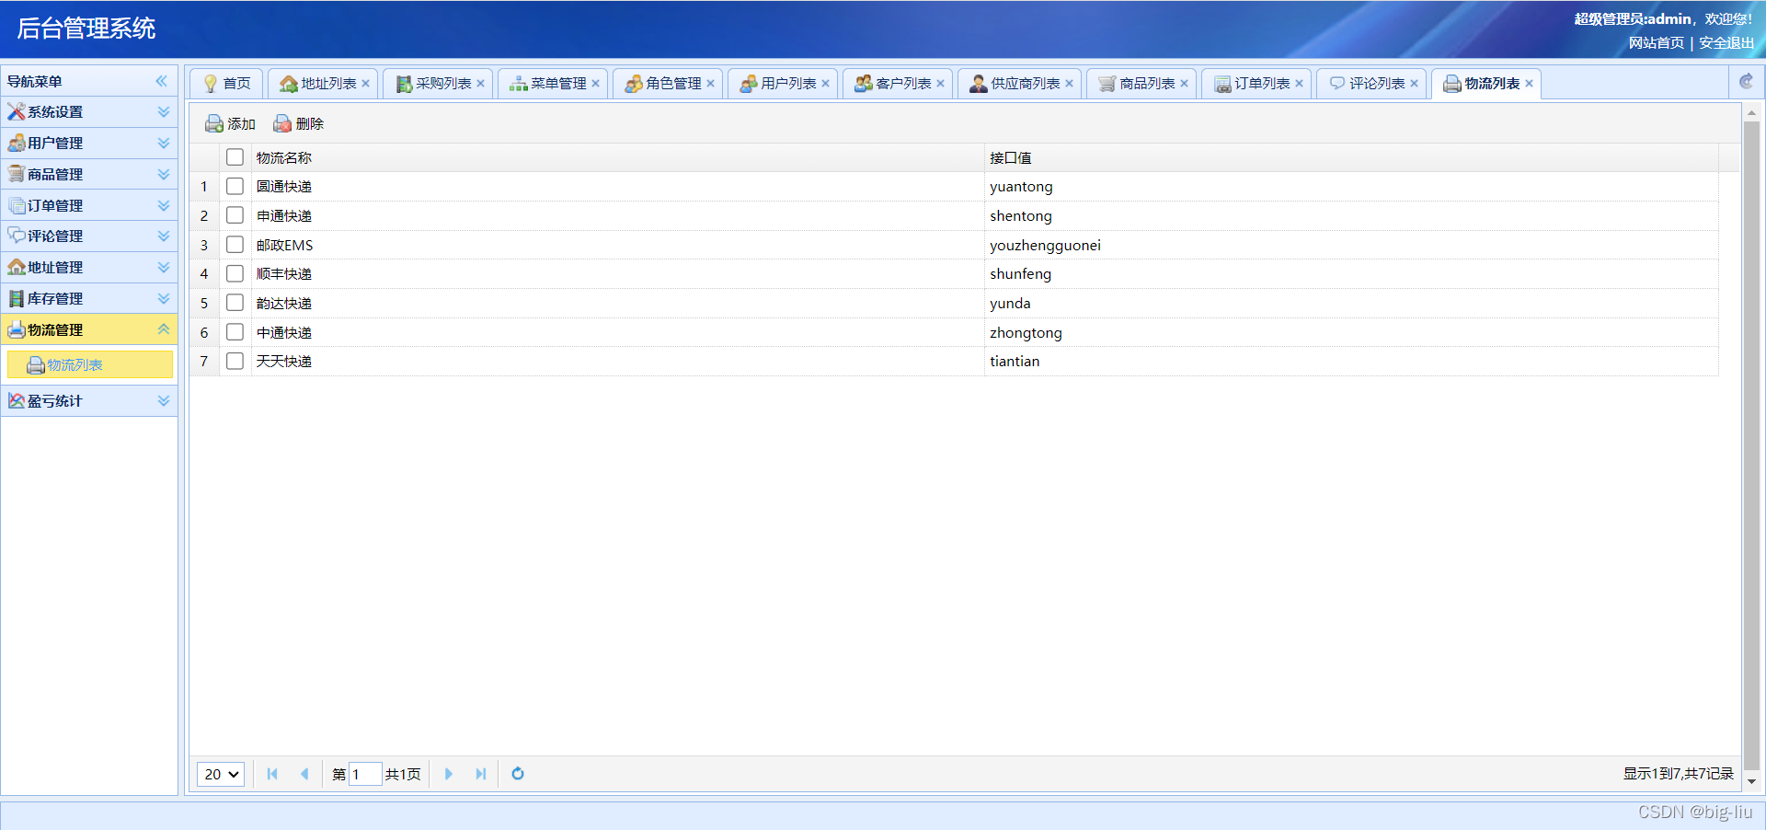The height and width of the screenshot is (830, 1766).
Task: Go to first page arrow icon
Action: click(272, 774)
